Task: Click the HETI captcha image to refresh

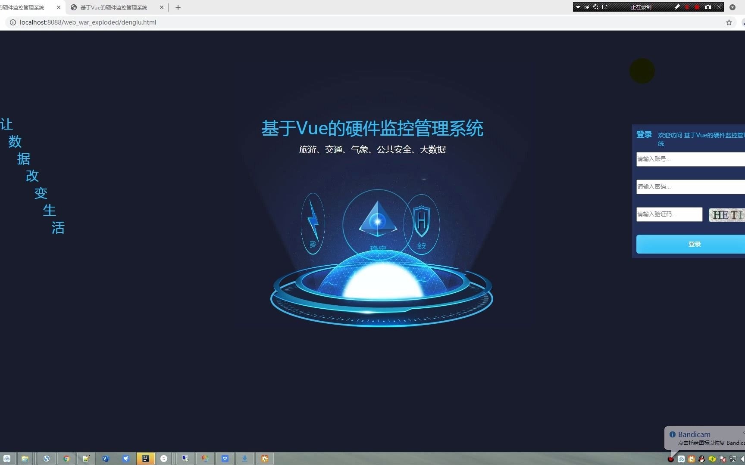Action: (x=727, y=215)
